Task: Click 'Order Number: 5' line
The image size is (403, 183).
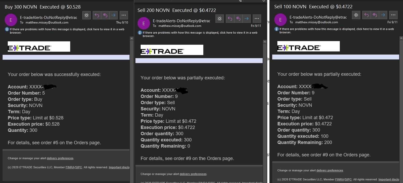Action: tap(26, 93)
